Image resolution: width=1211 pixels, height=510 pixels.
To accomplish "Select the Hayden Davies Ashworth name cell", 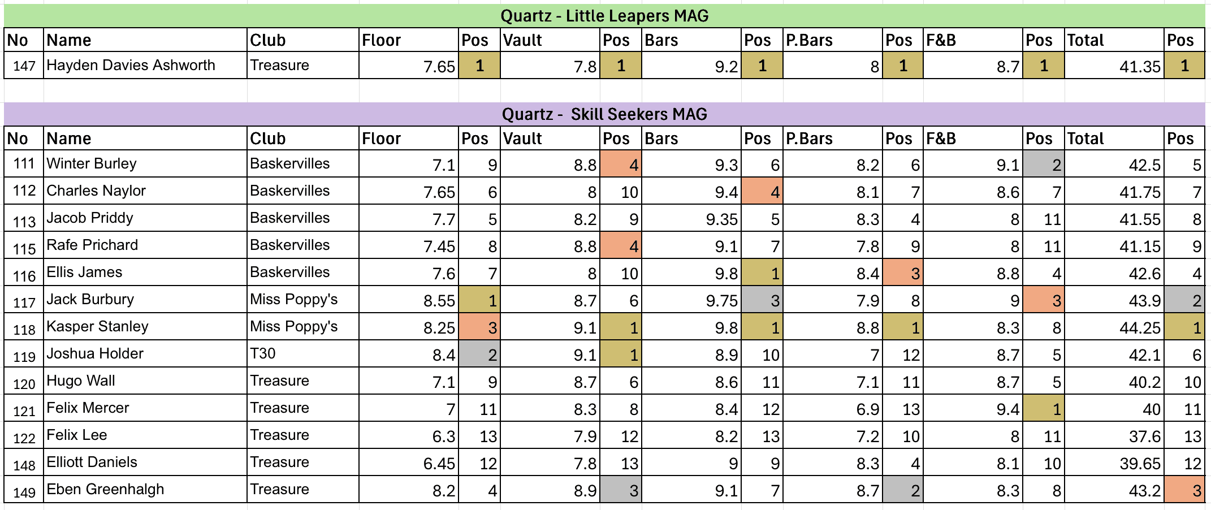I will coord(145,66).
